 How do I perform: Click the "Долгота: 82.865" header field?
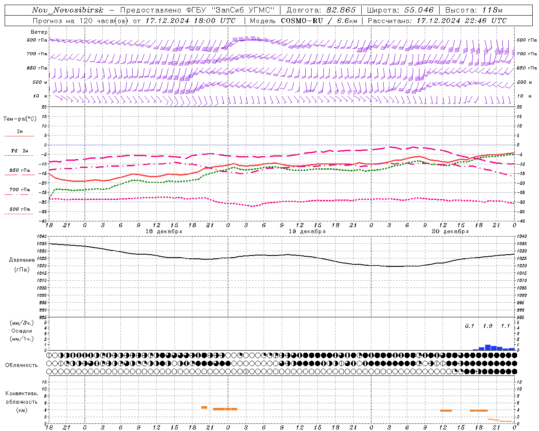[x=321, y=10]
